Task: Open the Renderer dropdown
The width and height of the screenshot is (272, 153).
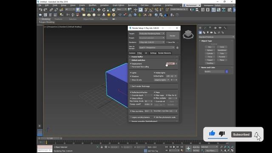Action: [x=152, y=42]
